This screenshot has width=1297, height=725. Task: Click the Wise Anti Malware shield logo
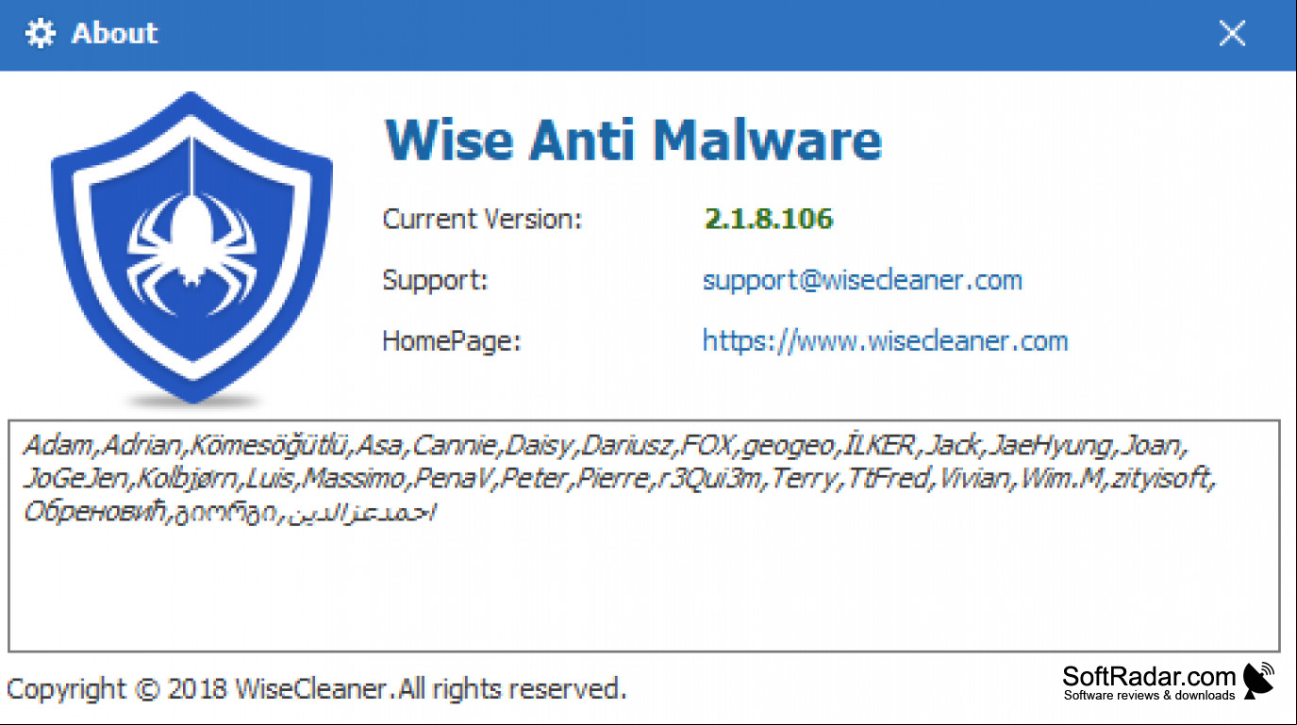(x=192, y=247)
